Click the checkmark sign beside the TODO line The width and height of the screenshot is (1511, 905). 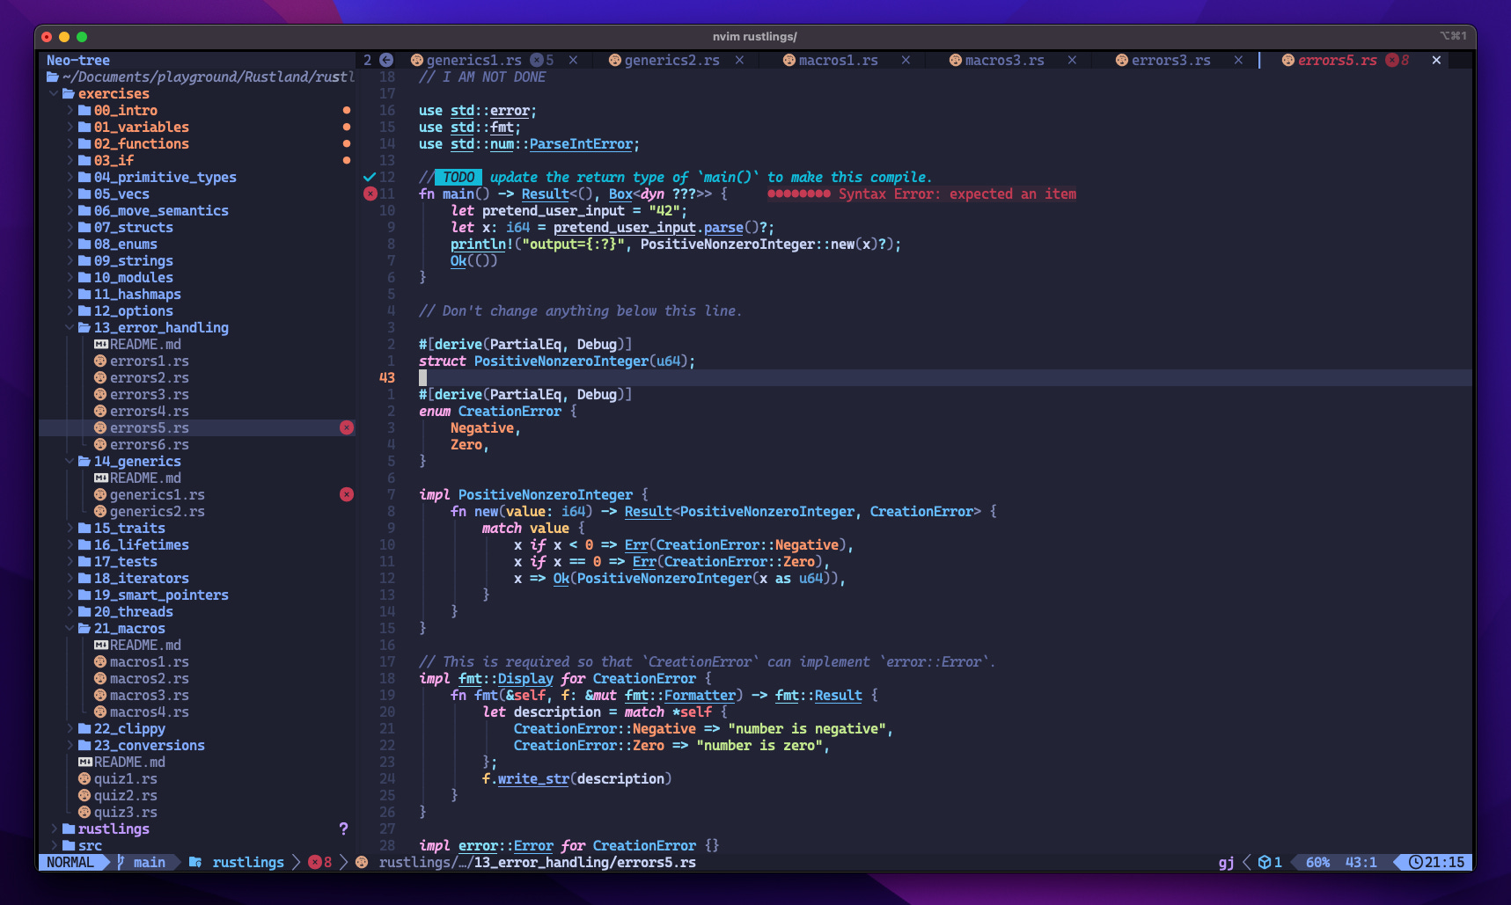click(x=370, y=177)
